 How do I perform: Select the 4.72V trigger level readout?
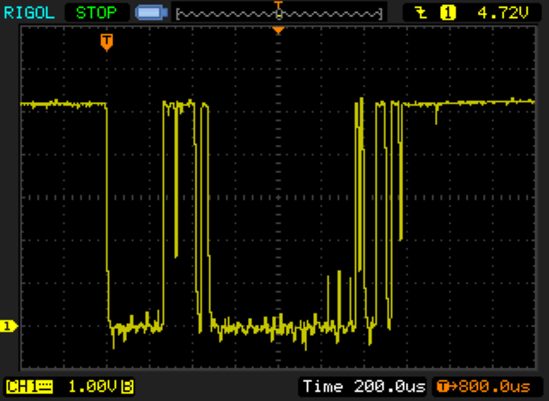click(x=495, y=13)
